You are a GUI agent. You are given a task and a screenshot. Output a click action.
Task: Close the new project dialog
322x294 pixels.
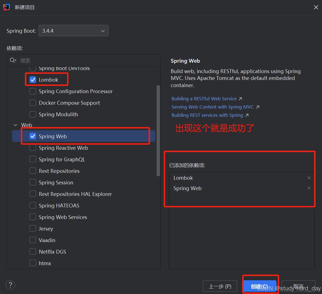click(316, 7)
